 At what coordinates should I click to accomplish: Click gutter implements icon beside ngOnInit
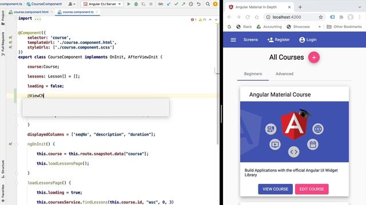click(x=10, y=144)
